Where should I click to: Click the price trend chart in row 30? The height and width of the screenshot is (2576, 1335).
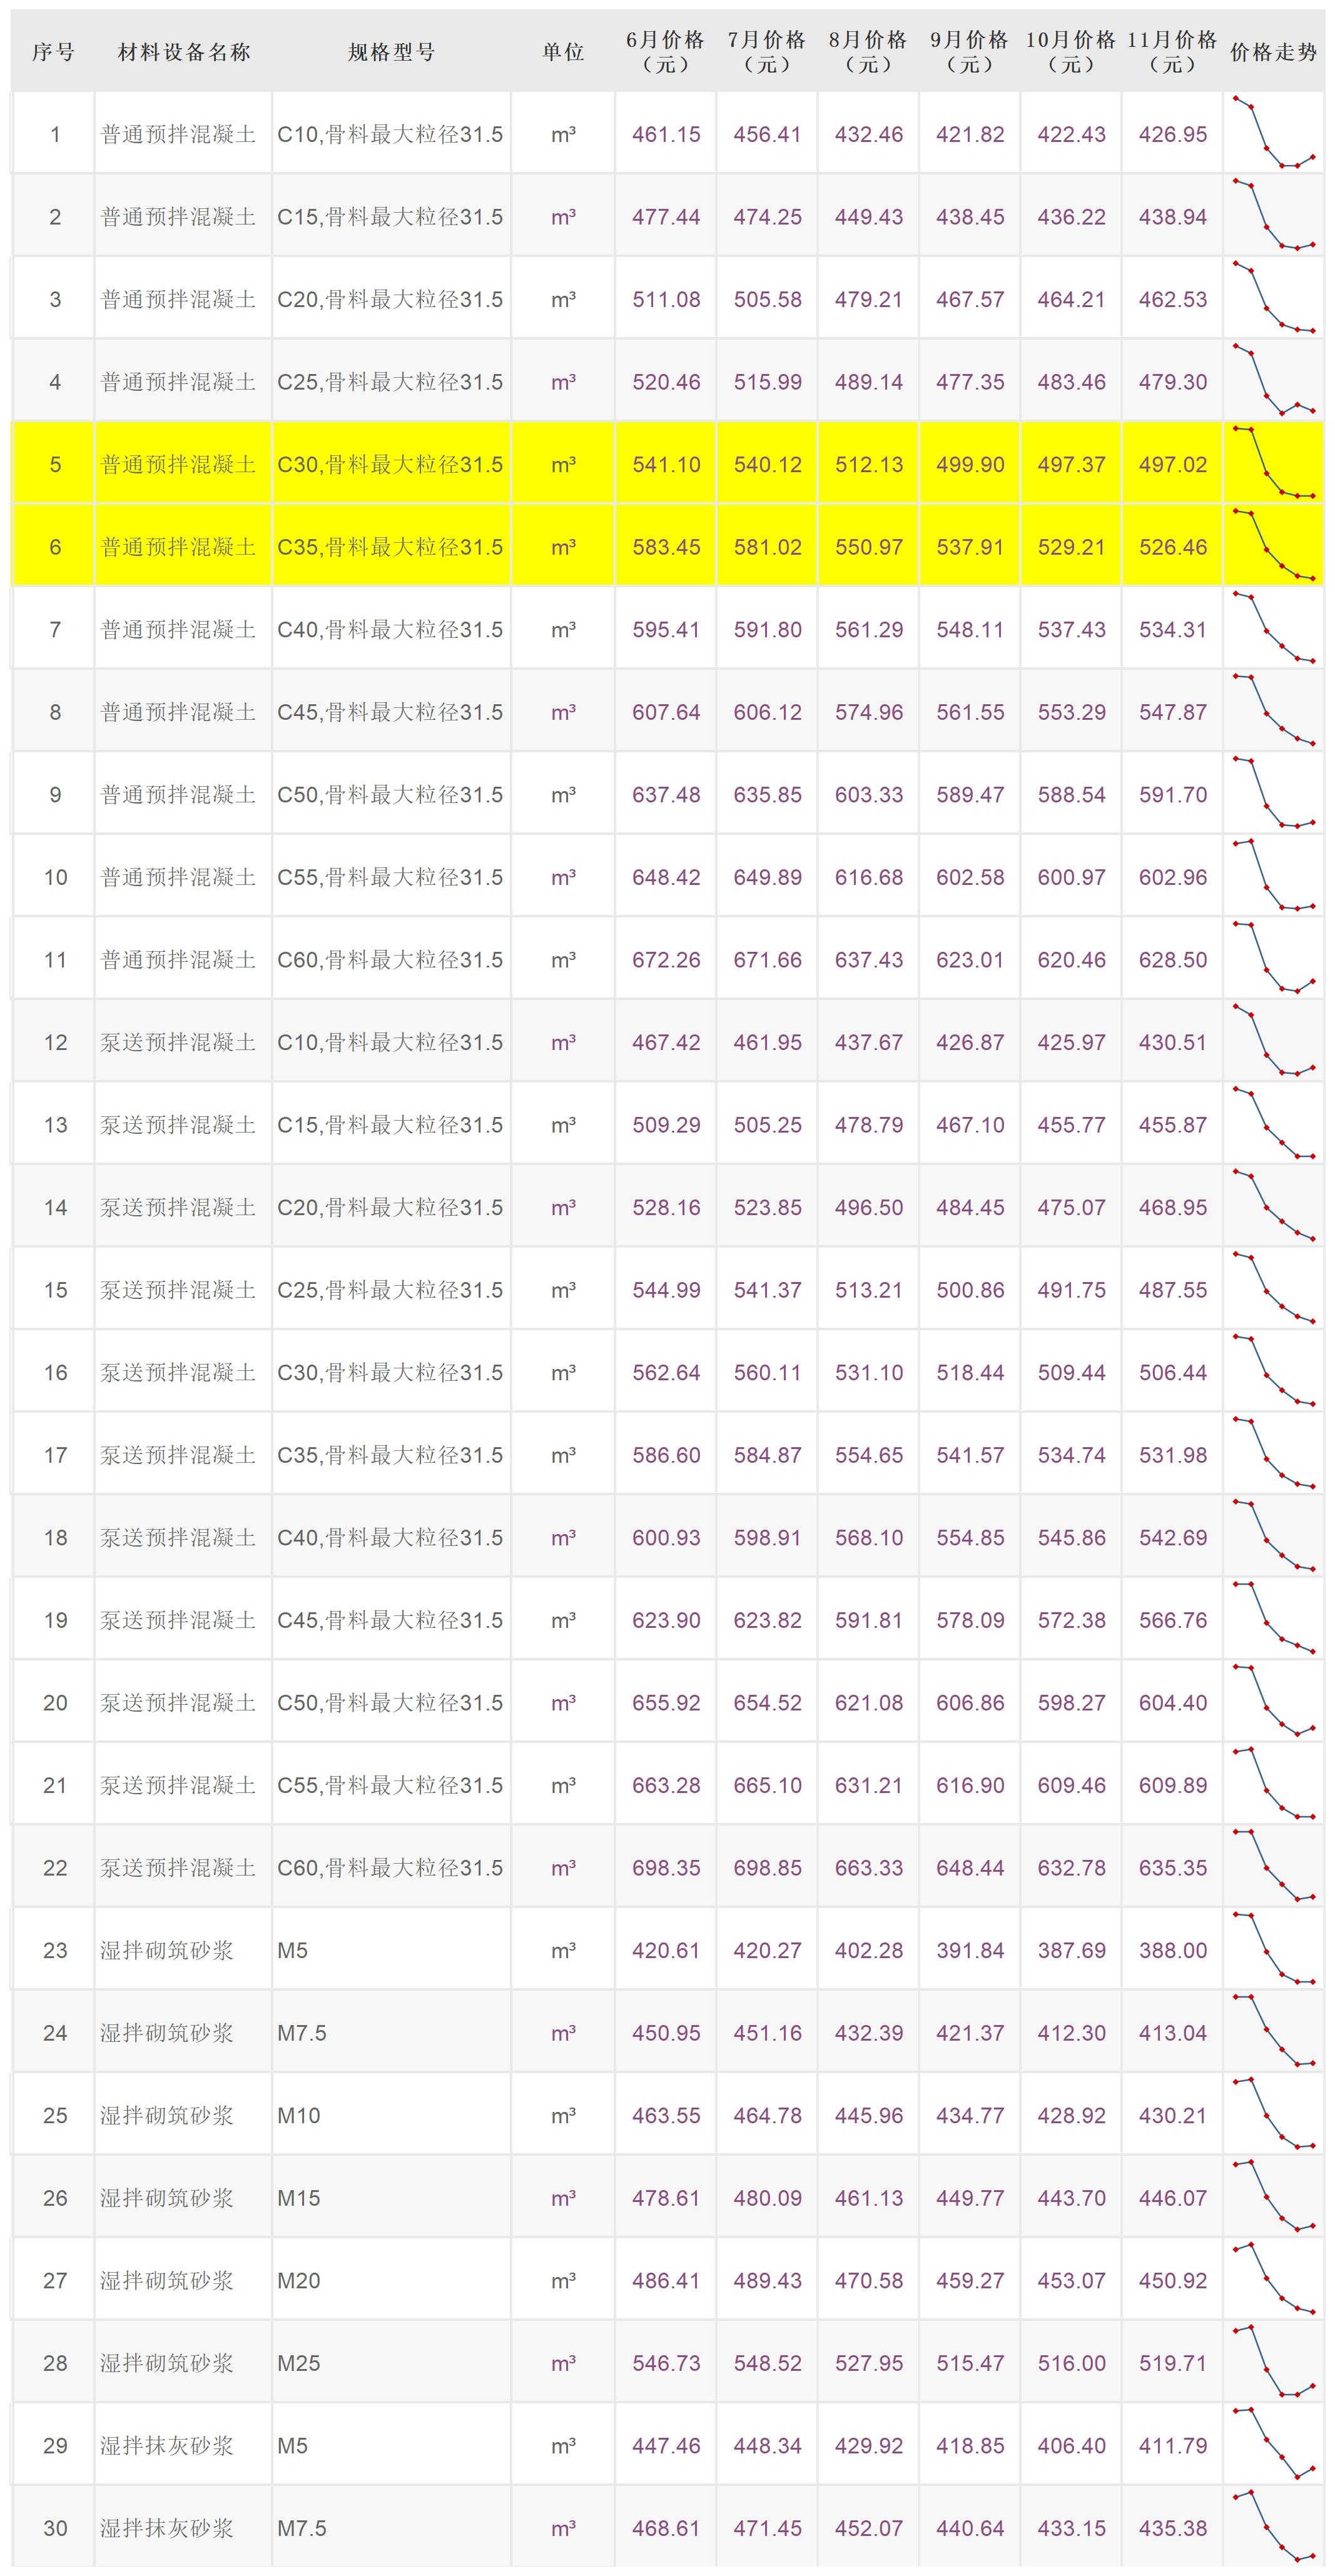click(x=1273, y=2527)
